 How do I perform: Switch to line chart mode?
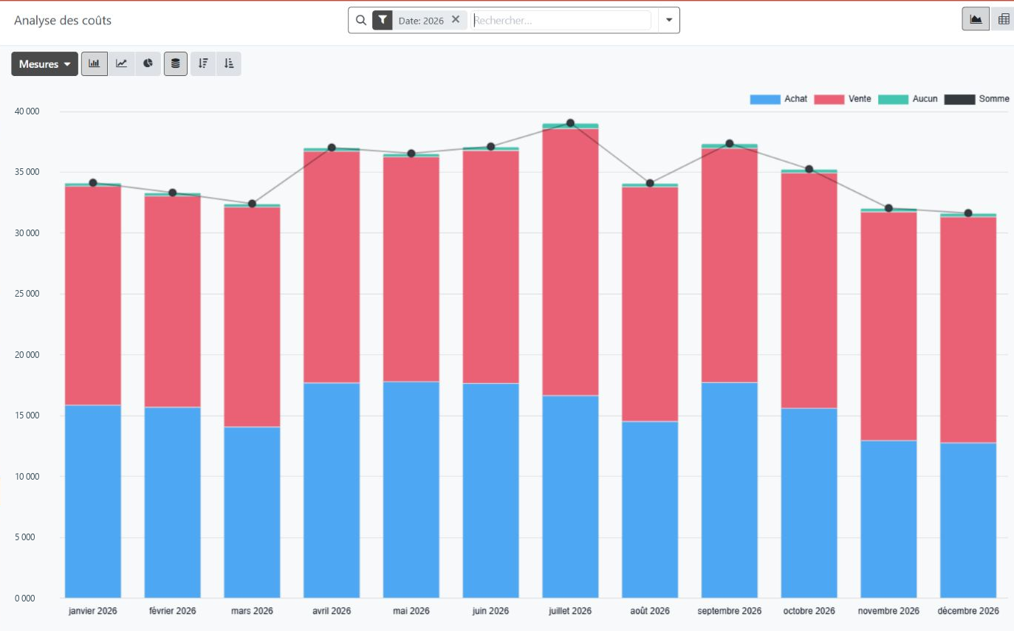[121, 63]
